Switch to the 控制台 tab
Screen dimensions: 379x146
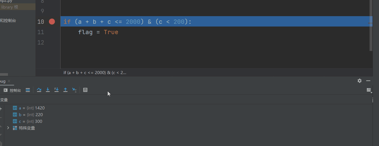tap(12, 90)
